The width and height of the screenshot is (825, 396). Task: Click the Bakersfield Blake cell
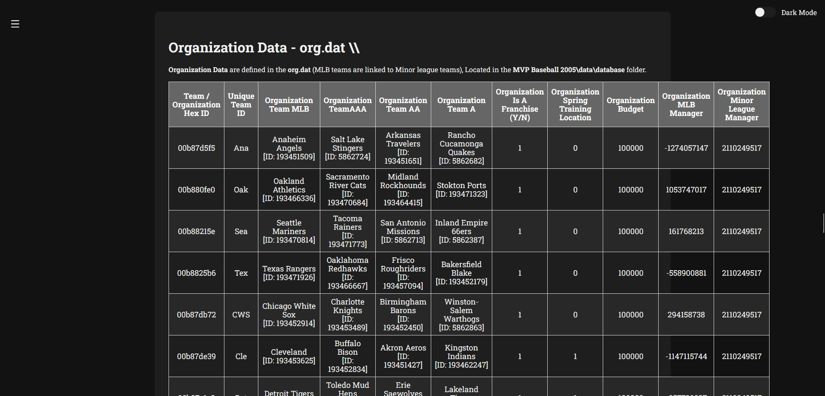[x=461, y=273]
